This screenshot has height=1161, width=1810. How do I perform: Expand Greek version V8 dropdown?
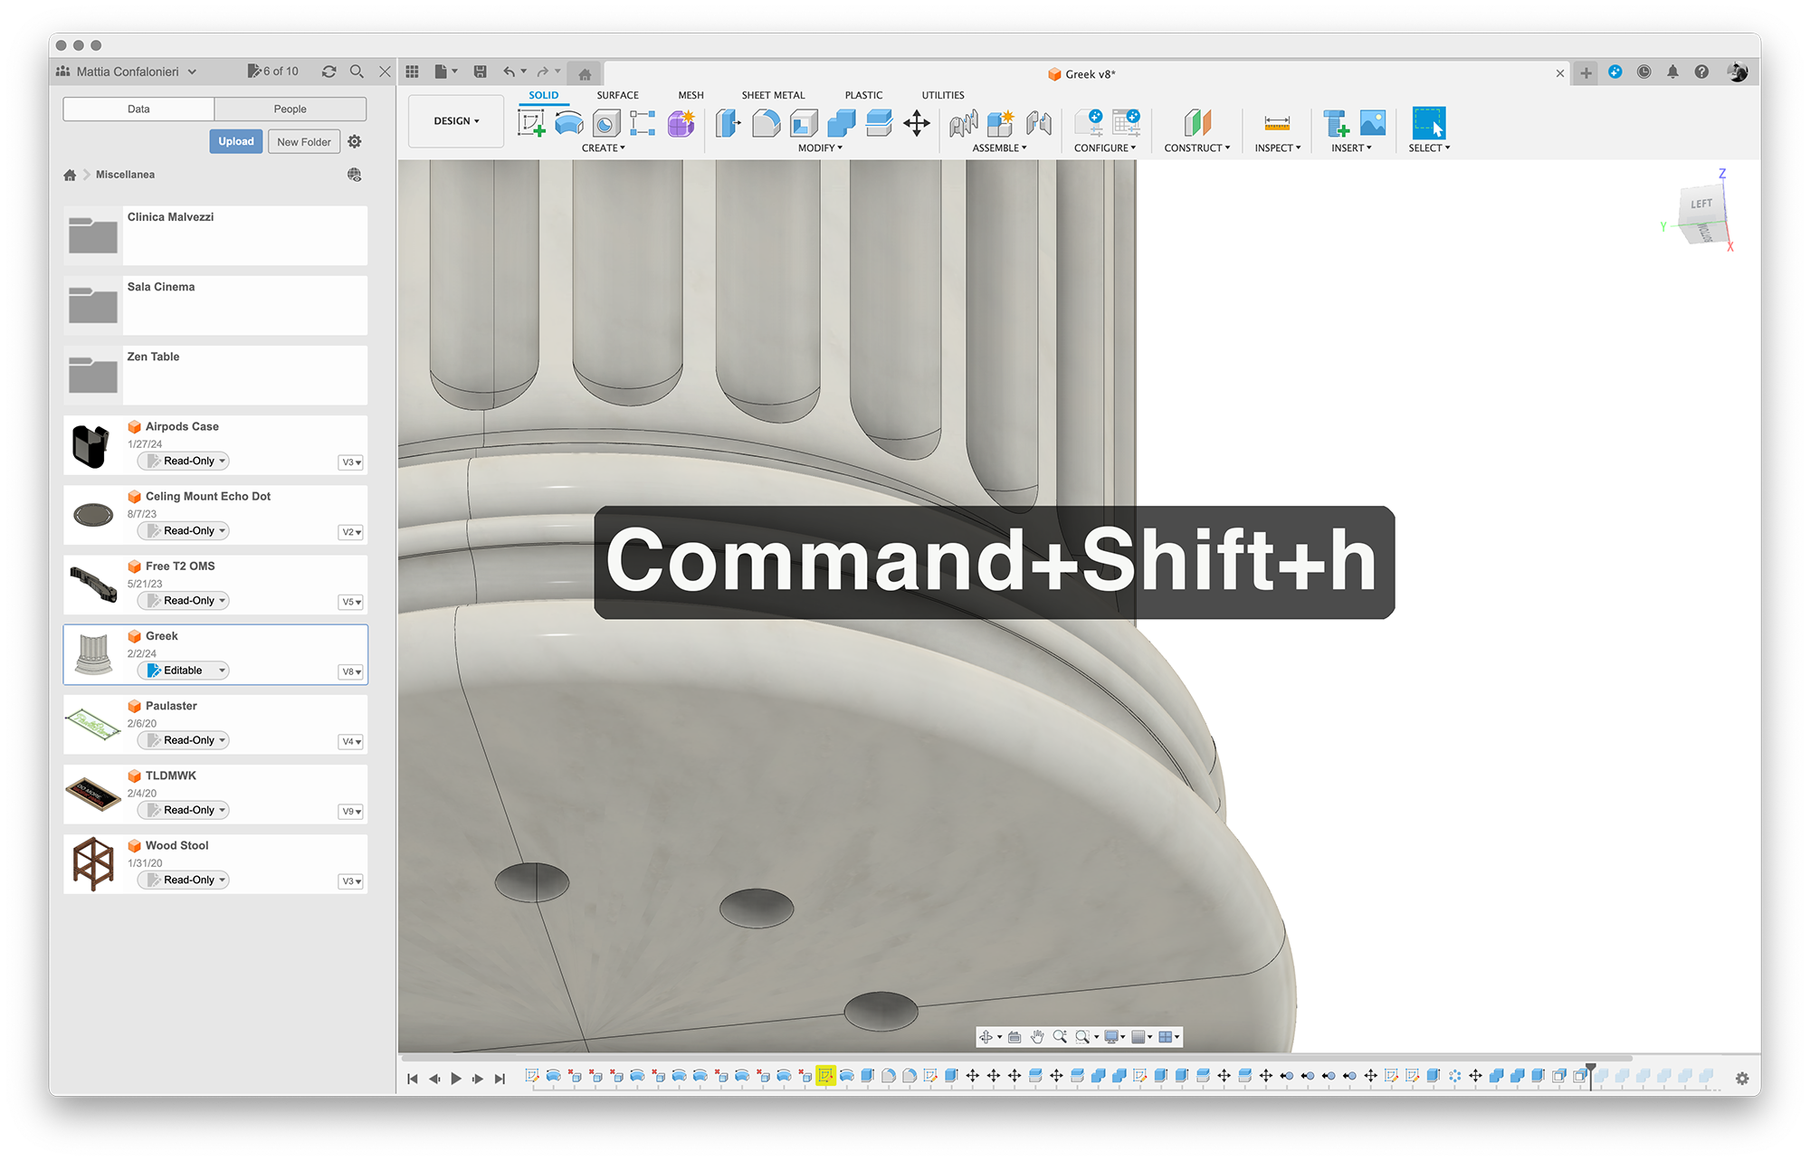351,671
